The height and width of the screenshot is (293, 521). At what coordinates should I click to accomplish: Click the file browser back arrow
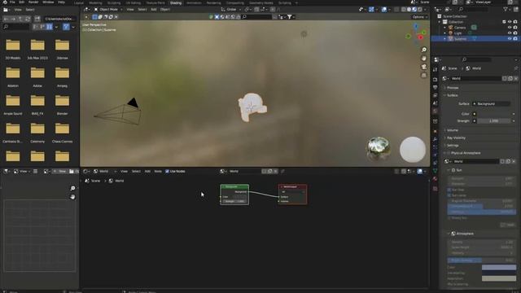6,19
